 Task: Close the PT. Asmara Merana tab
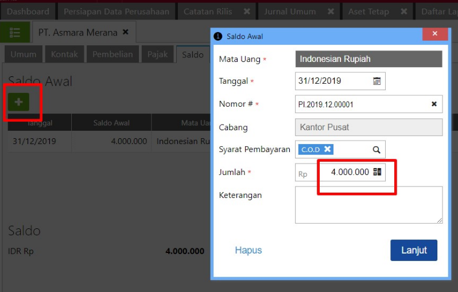126,33
